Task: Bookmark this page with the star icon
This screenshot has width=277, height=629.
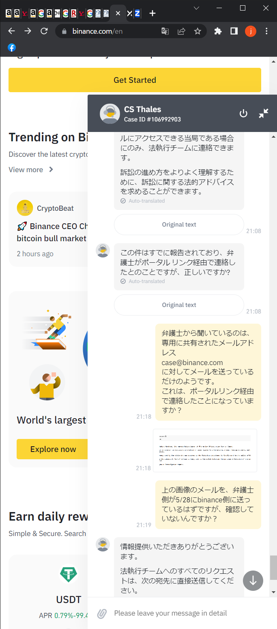Action: point(198,31)
